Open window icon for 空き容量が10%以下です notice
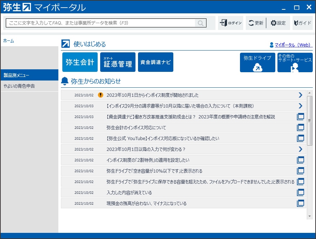Image resolution: width=316 pixels, height=239 pixels. tap(300, 171)
